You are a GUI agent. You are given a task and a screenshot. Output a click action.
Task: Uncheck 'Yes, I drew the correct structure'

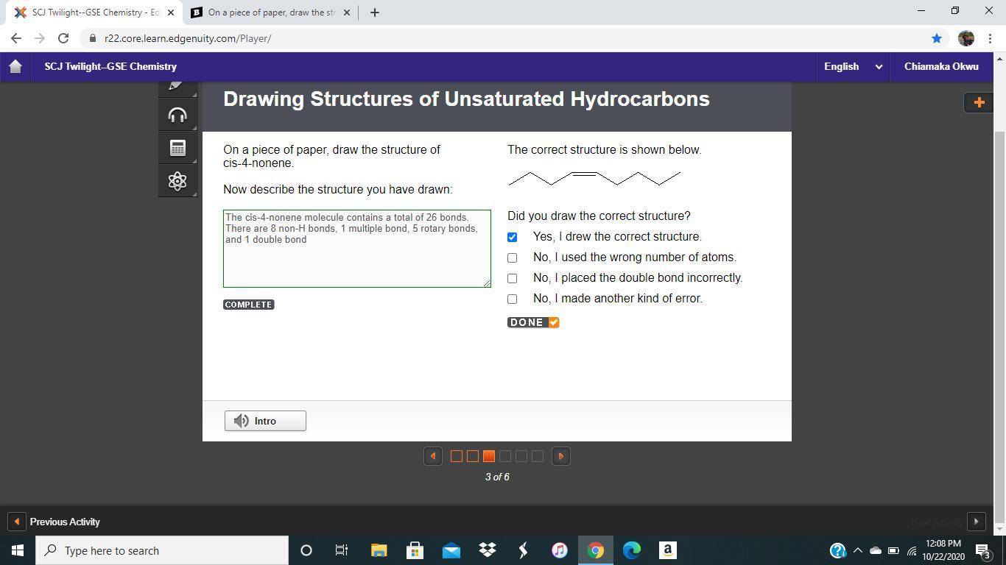click(x=512, y=237)
